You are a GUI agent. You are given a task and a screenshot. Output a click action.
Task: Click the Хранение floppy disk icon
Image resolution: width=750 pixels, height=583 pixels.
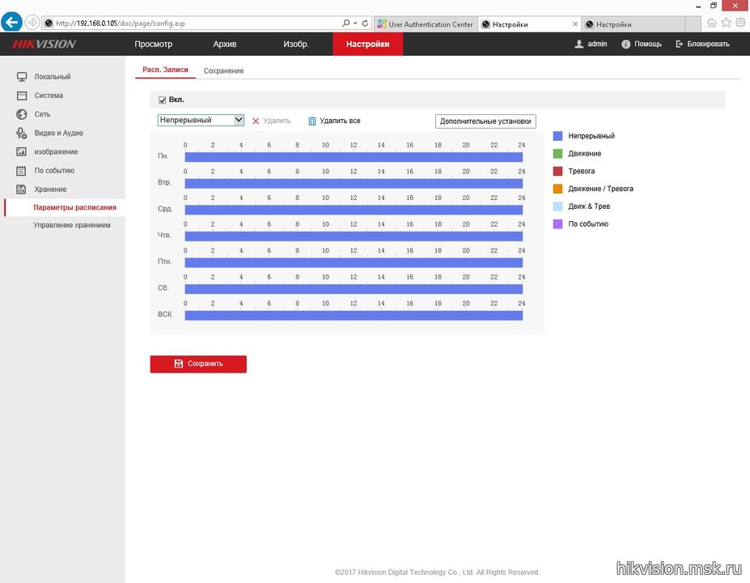point(22,189)
